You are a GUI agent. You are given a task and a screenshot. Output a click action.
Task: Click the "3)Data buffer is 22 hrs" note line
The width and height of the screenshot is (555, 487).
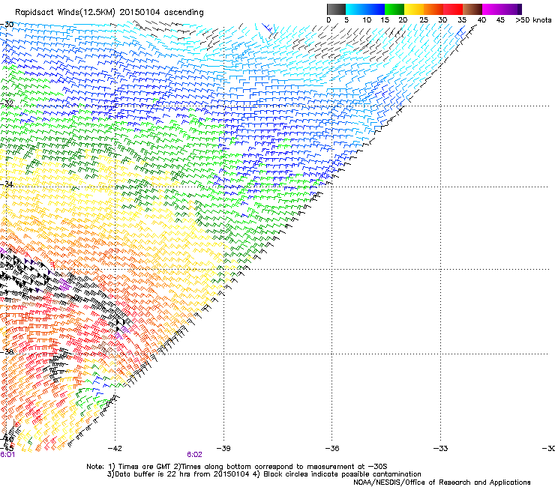click(265, 474)
